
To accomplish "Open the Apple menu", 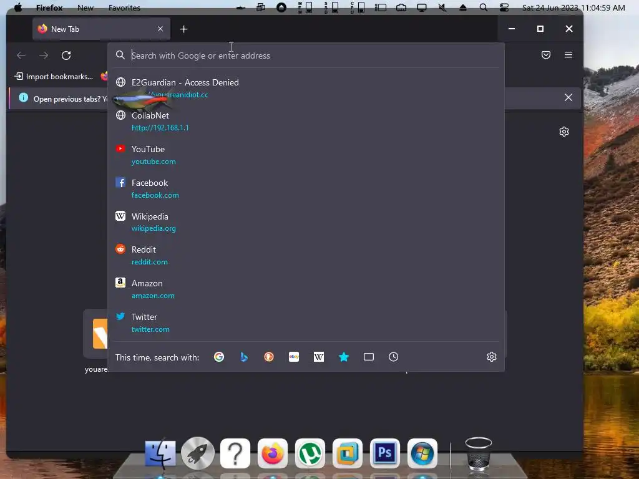I will [18, 7].
